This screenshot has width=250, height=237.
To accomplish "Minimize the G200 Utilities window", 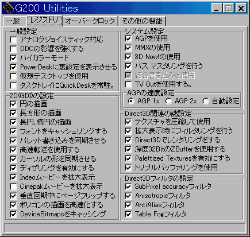I will (217, 8).
